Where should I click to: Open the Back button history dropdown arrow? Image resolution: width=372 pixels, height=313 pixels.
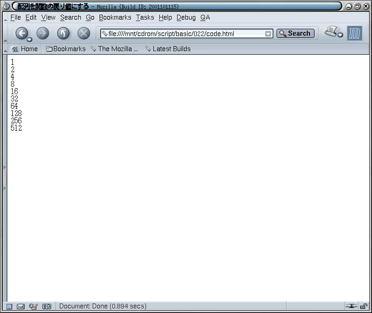(30, 39)
